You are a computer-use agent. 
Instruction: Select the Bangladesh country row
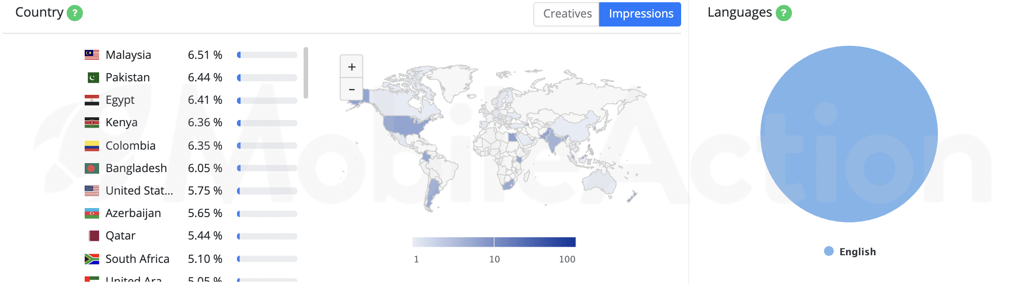(x=191, y=168)
